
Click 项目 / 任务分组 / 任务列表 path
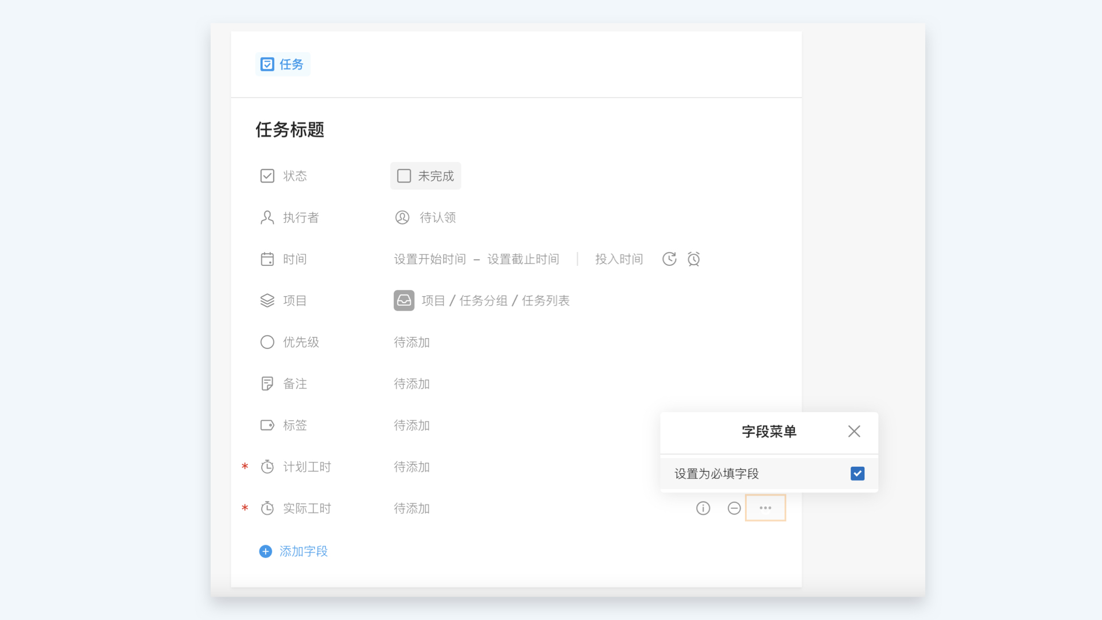pyautogui.click(x=496, y=301)
